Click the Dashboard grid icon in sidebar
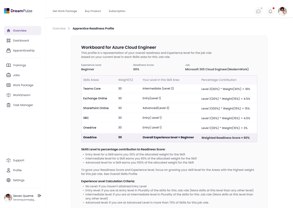The image size is (293, 208). click(9, 41)
